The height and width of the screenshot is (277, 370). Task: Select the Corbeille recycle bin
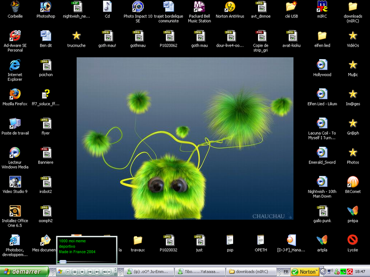[x=15, y=6]
